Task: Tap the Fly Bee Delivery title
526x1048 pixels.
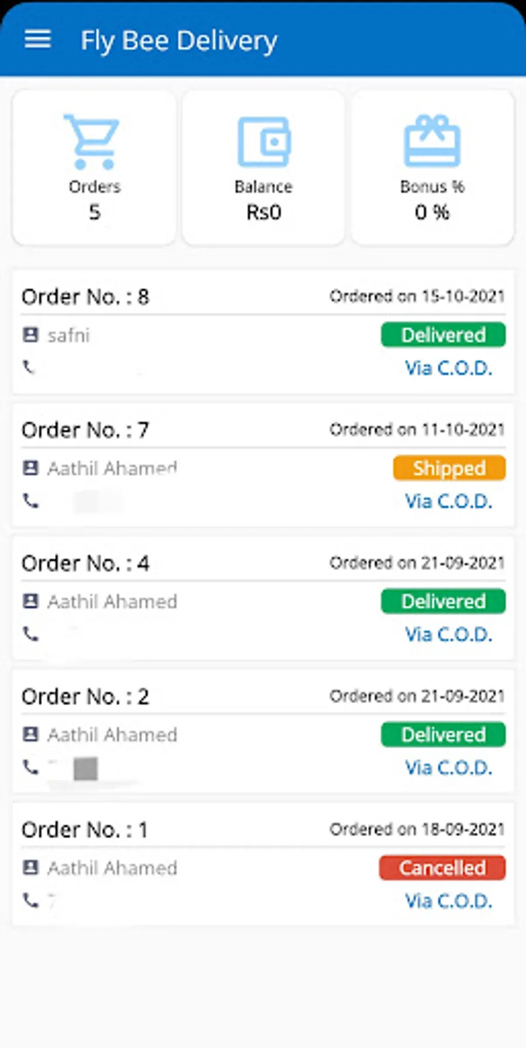Action: click(x=179, y=41)
